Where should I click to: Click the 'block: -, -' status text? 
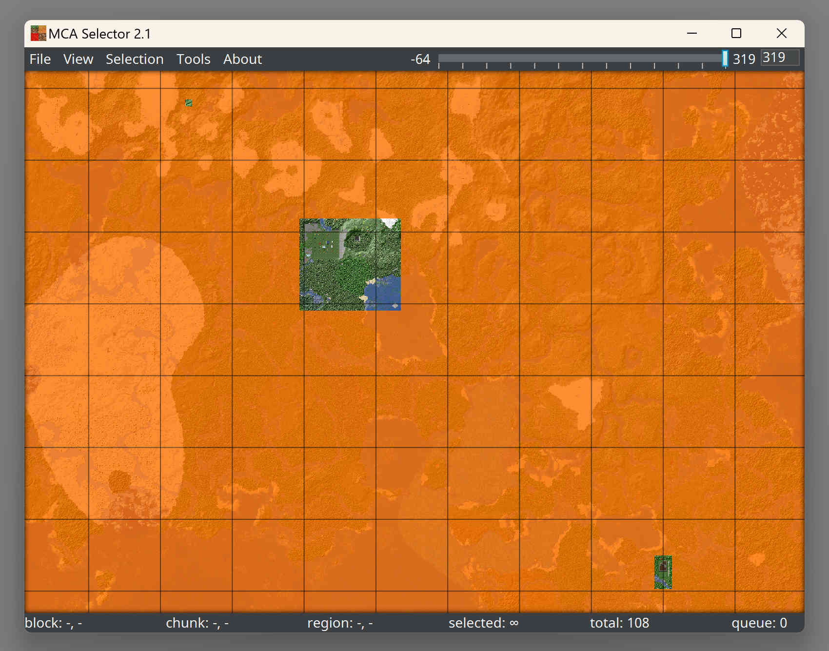pos(54,623)
